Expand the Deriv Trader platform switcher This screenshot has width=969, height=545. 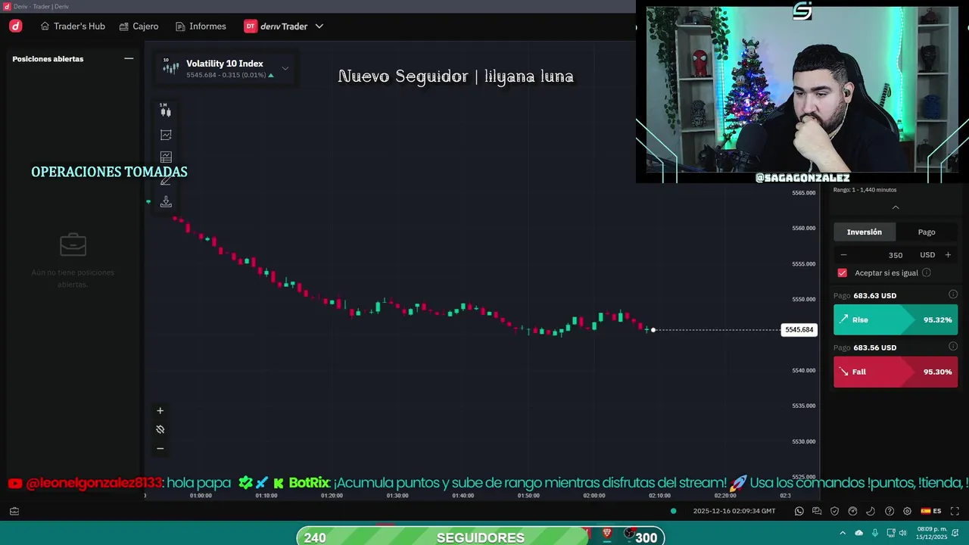click(x=284, y=26)
